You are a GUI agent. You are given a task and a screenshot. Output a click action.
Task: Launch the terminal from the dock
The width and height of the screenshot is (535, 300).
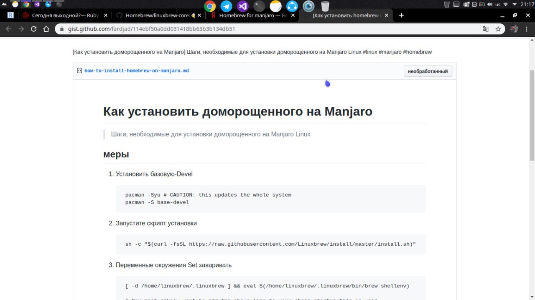(259, 6)
